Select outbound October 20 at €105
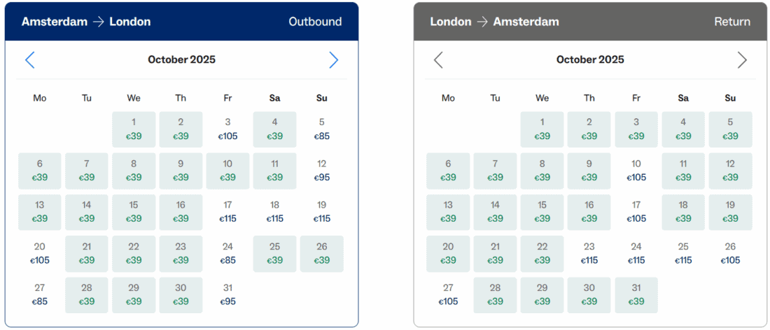 click(40, 253)
